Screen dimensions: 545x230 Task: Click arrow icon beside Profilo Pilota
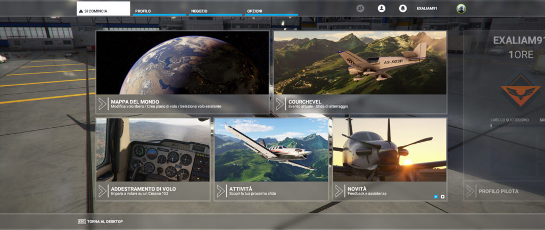pos(470,191)
